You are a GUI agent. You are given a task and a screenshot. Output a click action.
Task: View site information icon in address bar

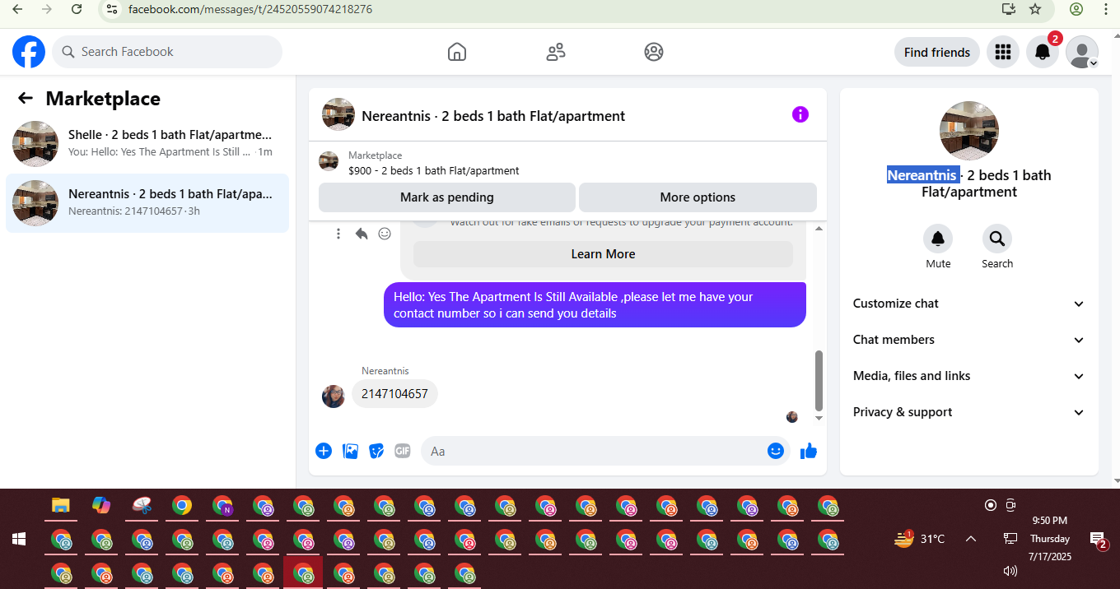(113, 9)
